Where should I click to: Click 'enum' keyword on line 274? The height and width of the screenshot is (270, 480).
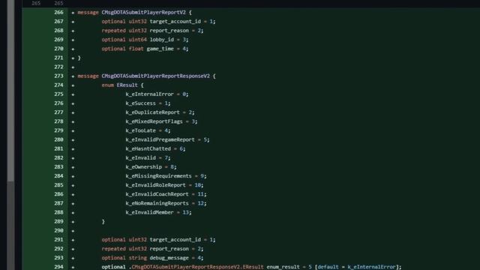coord(107,85)
